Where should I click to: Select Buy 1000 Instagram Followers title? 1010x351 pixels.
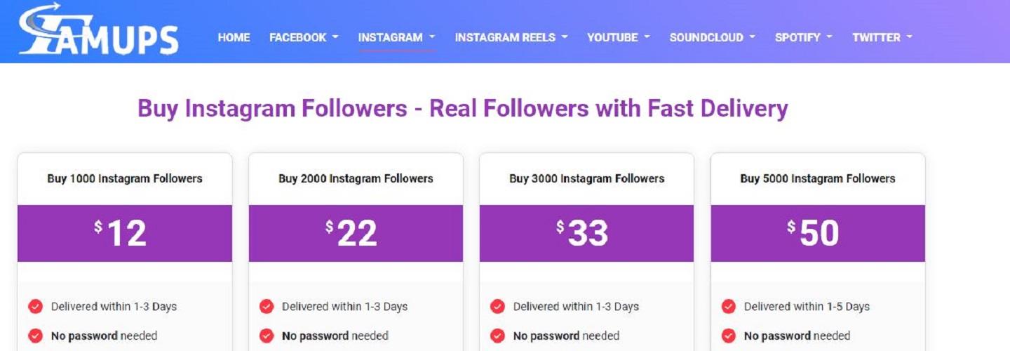(125, 178)
